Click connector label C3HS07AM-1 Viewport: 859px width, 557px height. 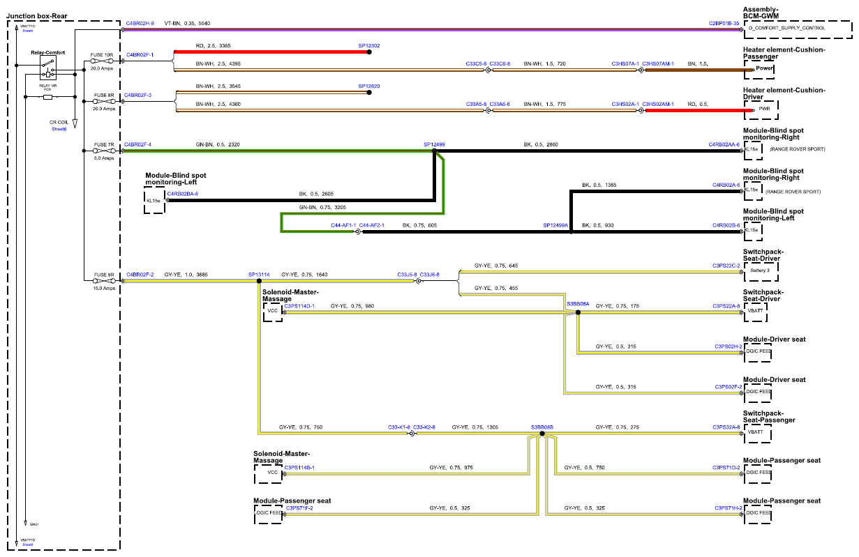coord(658,63)
